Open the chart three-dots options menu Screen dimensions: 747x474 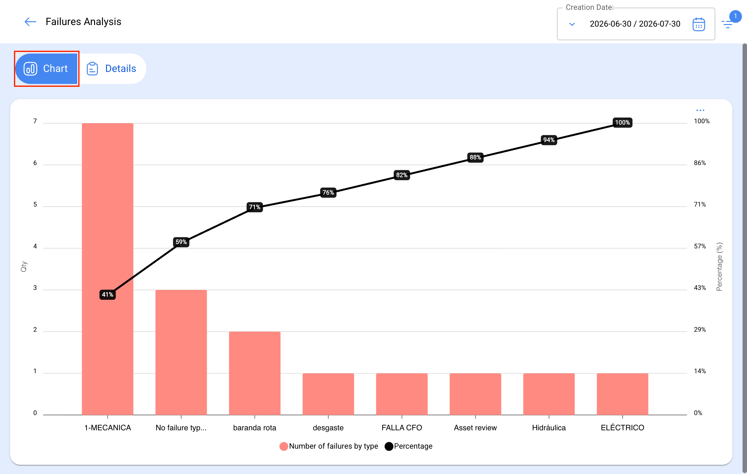[x=700, y=110]
